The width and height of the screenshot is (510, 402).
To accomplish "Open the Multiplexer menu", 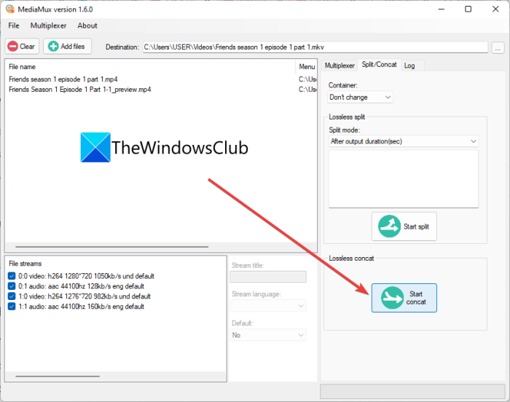I will 48,25.
